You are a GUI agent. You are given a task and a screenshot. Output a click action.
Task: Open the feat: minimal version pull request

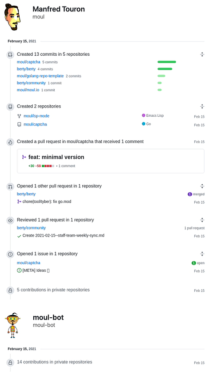(56, 157)
